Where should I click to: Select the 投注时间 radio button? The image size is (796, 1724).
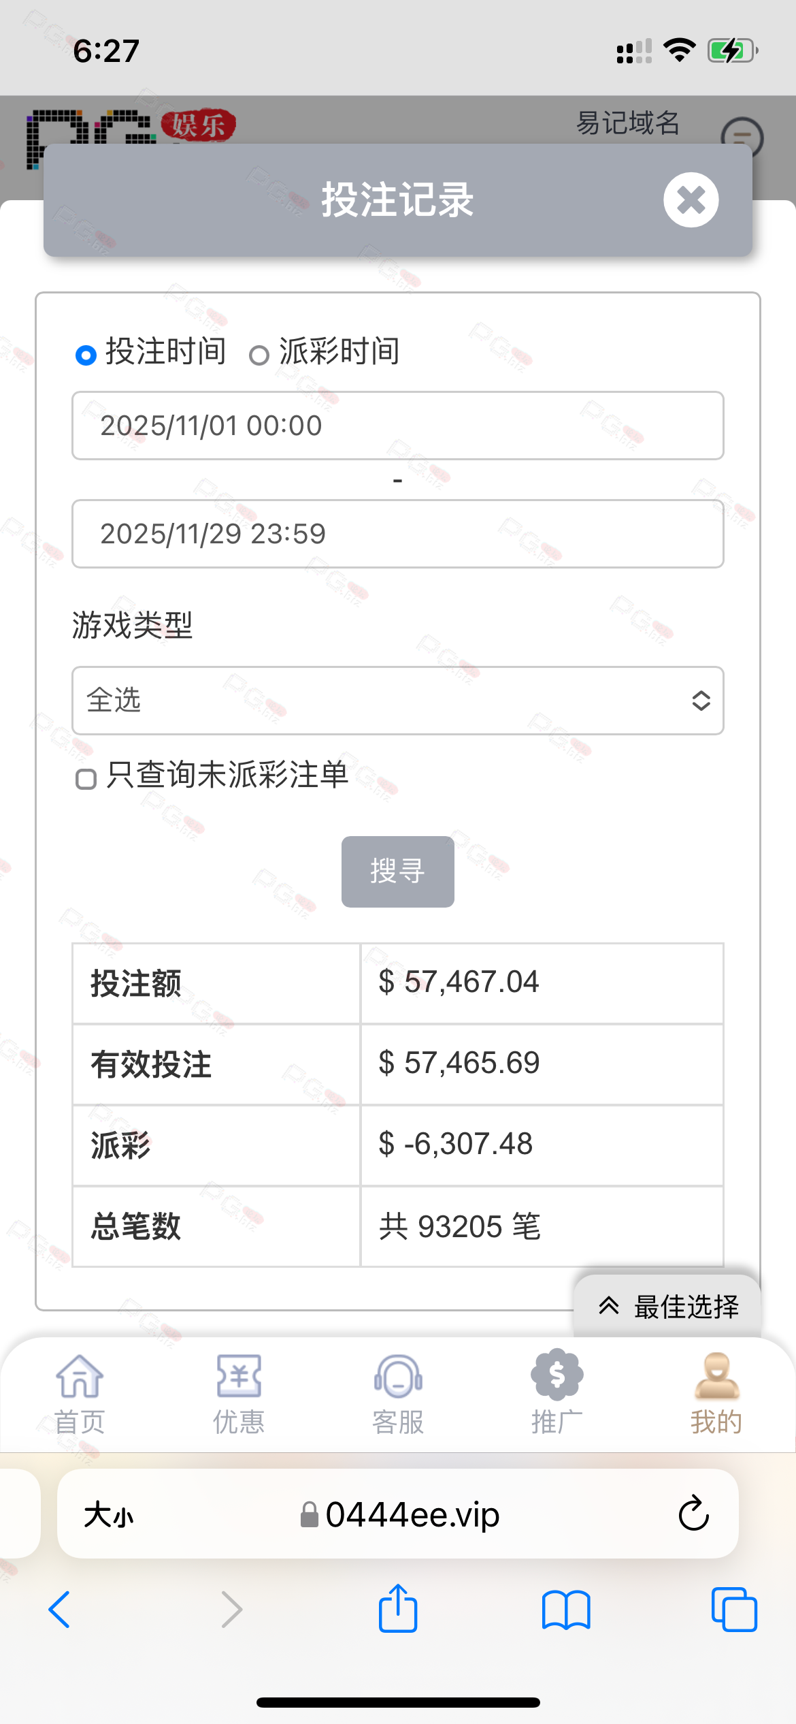pyautogui.click(x=86, y=355)
